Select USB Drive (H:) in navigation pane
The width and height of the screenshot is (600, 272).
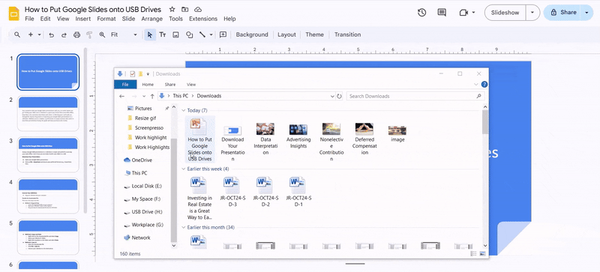(x=148, y=212)
